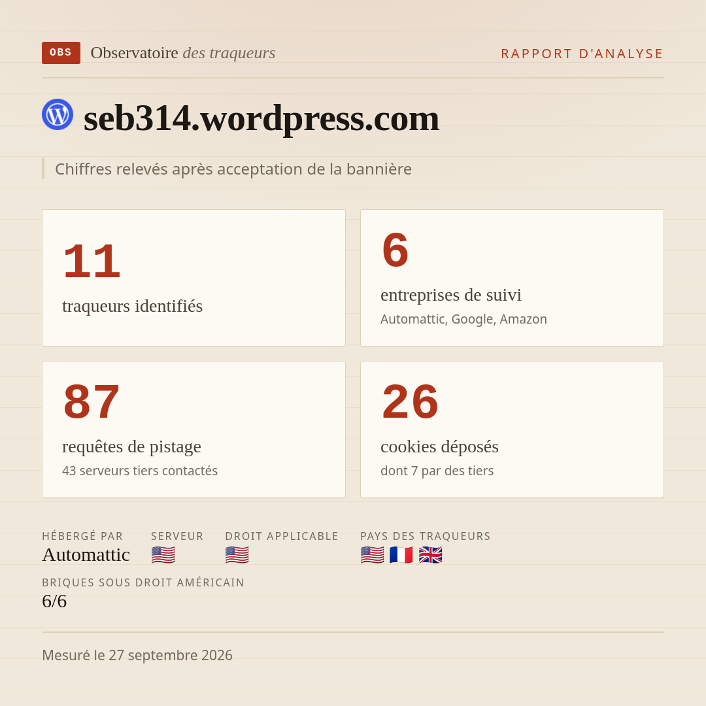Image resolution: width=706 pixels, height=706 pixels.
Task: Click the entreprises de suivi label
Action: [450, 295]
